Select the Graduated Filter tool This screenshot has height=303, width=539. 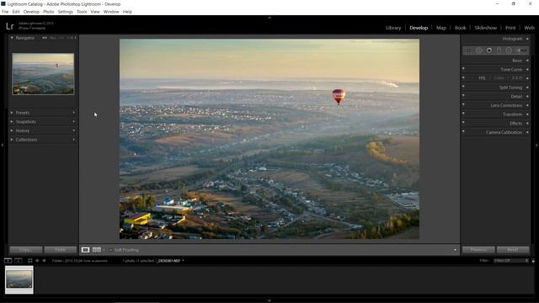[499, 50]
